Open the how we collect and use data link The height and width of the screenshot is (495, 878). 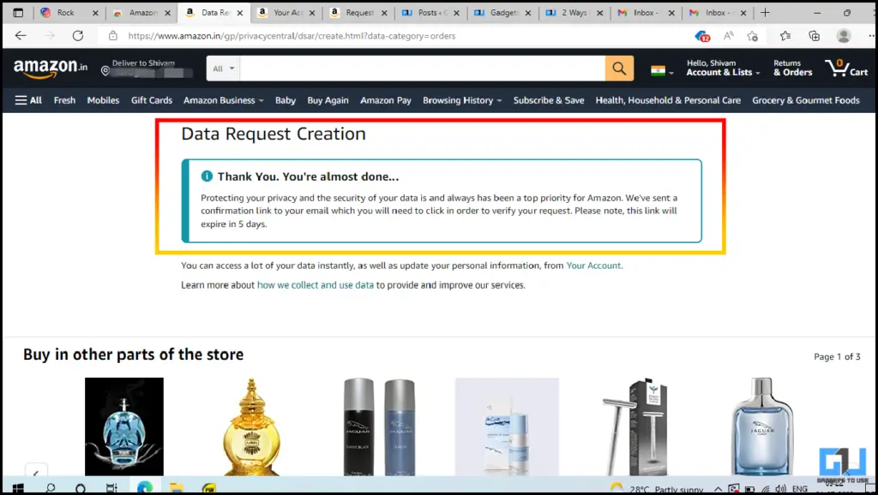pos(316,285)
